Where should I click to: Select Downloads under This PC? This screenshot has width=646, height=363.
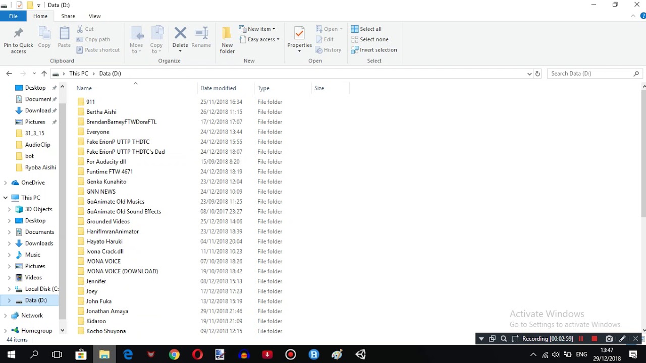click(39, 244)
